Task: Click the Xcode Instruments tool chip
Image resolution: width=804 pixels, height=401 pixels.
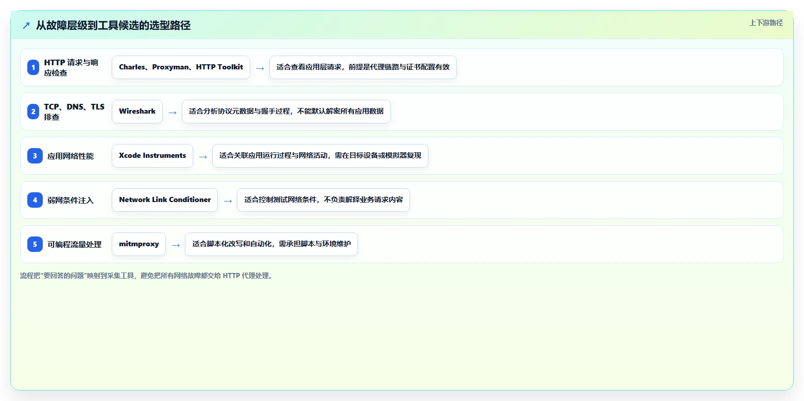Action: click(152, 156)
